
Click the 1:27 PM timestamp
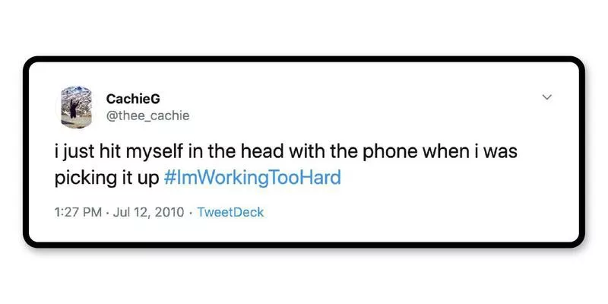(x=79, y=212)
